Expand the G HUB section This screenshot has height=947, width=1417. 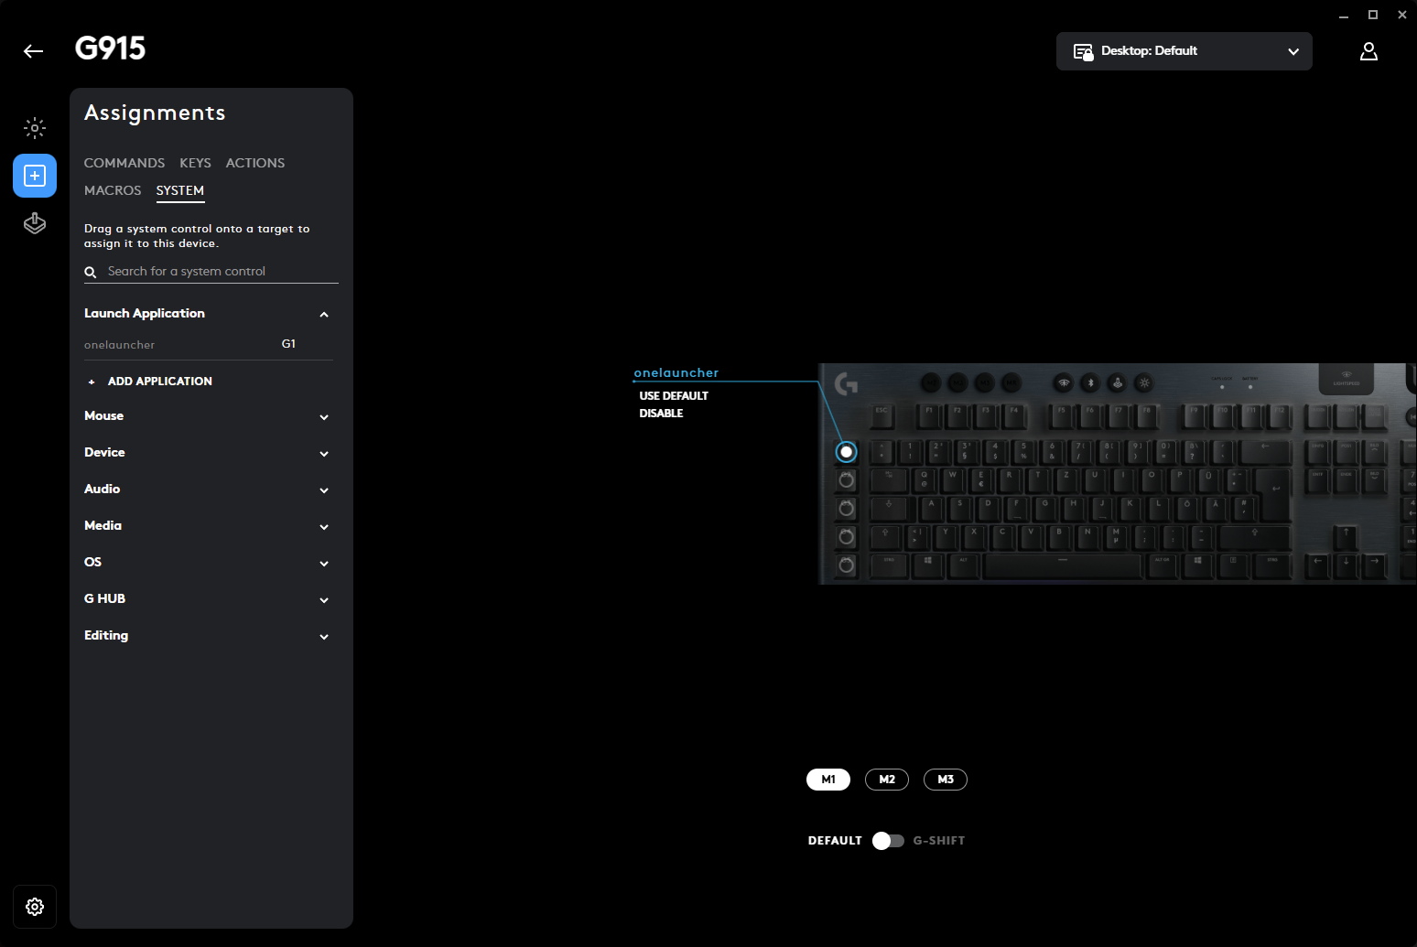[209, 599]
